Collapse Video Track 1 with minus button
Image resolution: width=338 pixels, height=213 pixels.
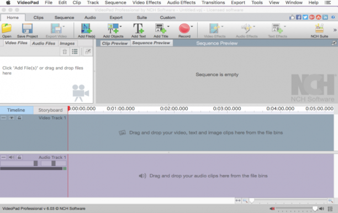tap(3, 118)
